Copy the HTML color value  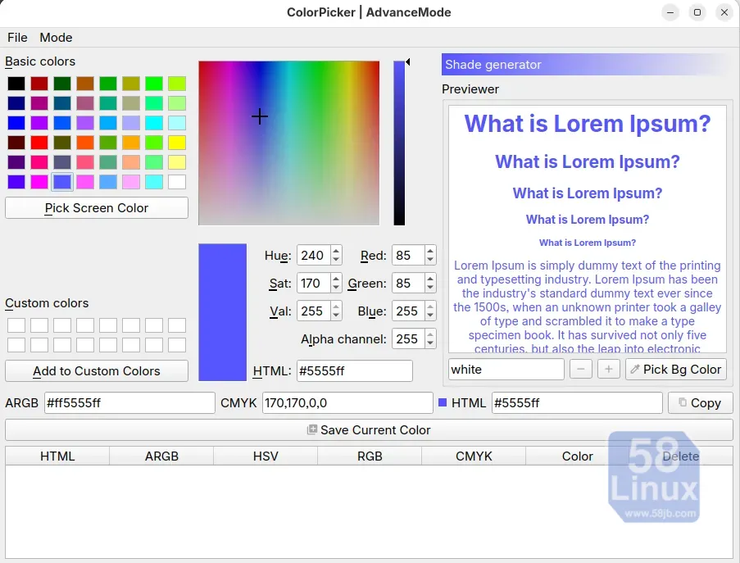tap(701, 403)
